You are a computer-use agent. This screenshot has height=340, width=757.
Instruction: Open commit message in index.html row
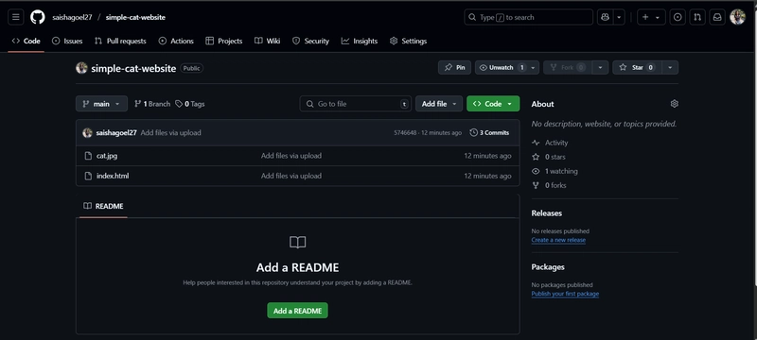pyautogui.click(x=291, y=176)
